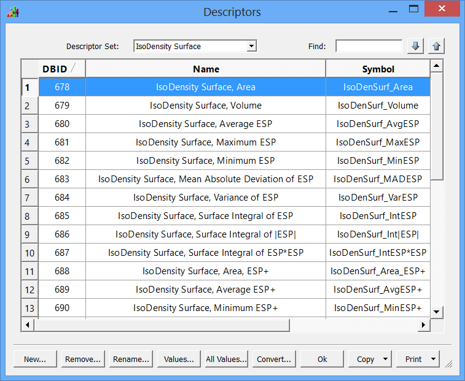The image size is (465, 381).
Task: Click the IsoDenSurf_MADESP symbol cell
Action: pos(378,179)
